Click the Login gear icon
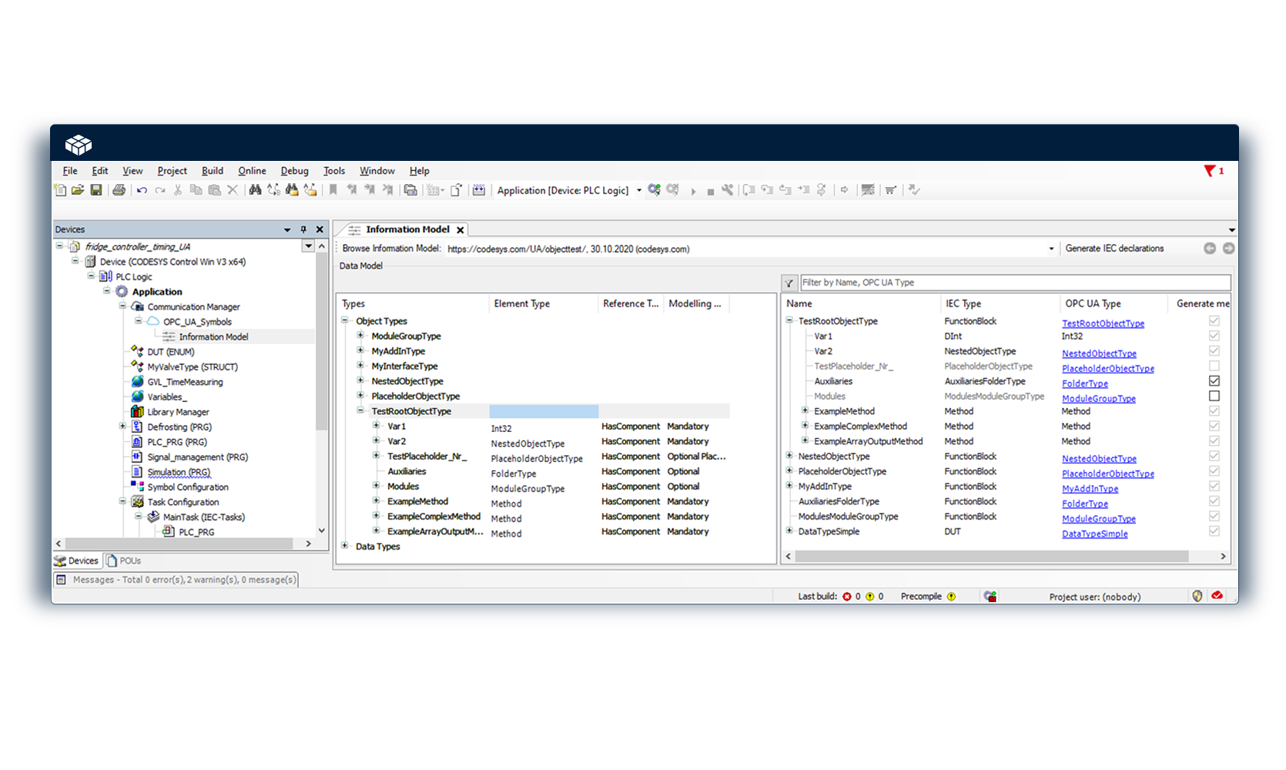The width and height of the screenshot is (1286, 770). [x=654, y=190]
